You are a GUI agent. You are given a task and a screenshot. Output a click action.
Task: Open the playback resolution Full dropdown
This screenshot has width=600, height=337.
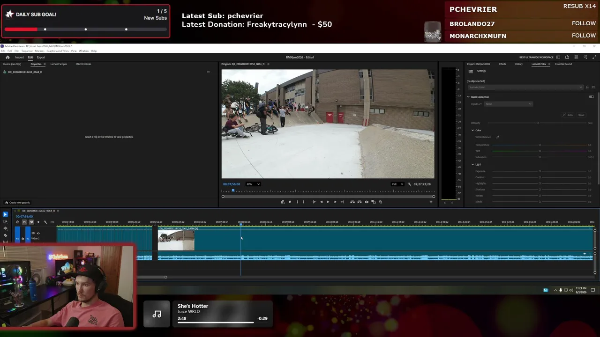click(398, 184)
